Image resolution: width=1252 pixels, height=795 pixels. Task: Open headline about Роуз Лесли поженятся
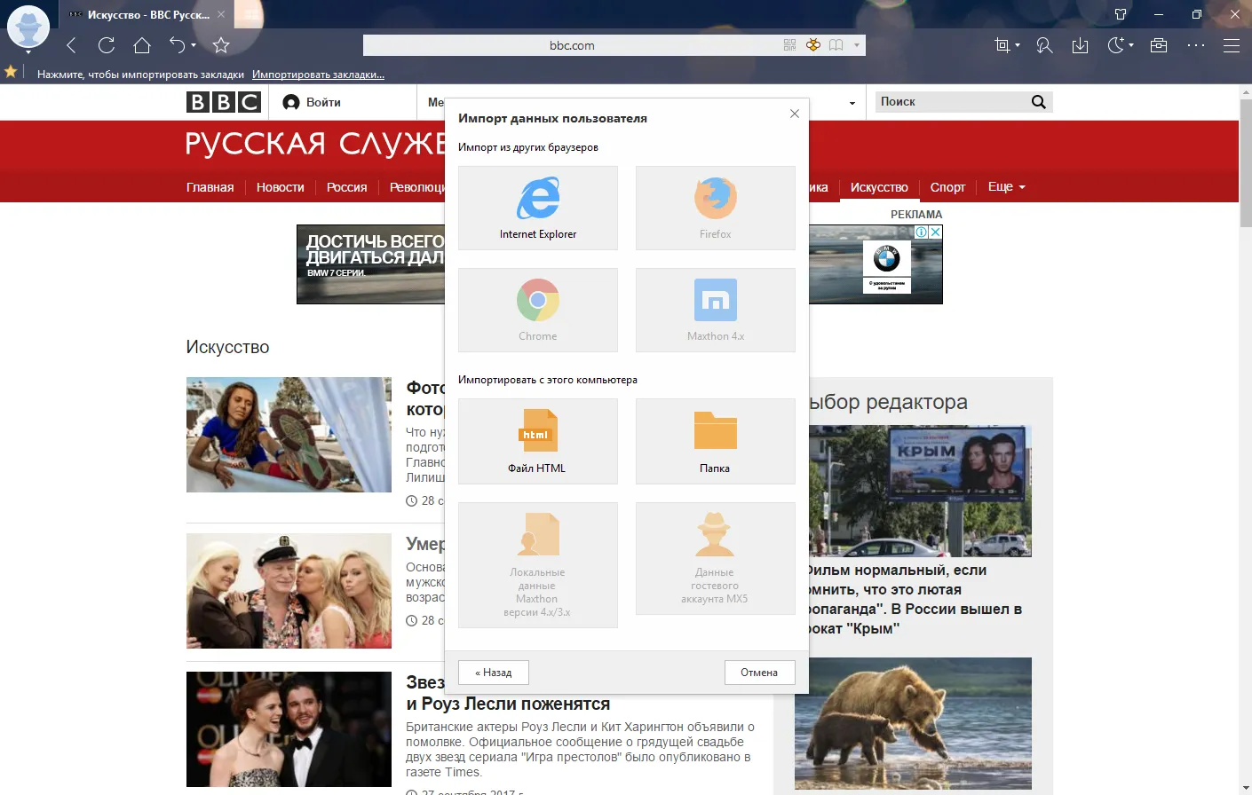pos(508,704)
